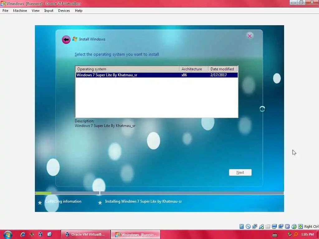Click the mouse integration icon in status bar

[x=294, y=227]
